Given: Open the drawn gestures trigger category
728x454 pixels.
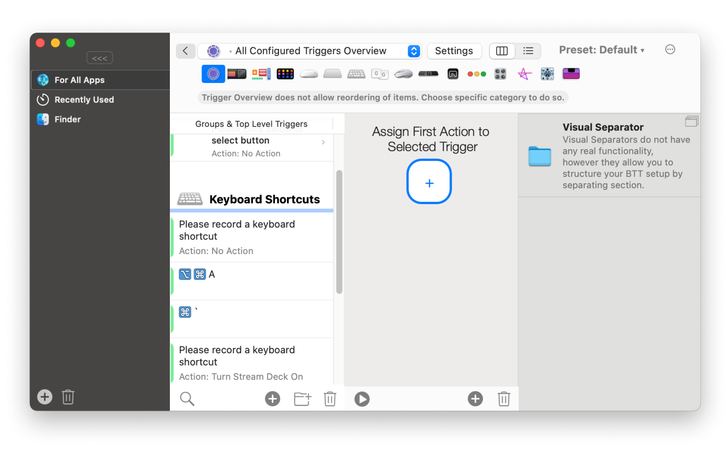Looking at the screenshot, I should point(524,74).
